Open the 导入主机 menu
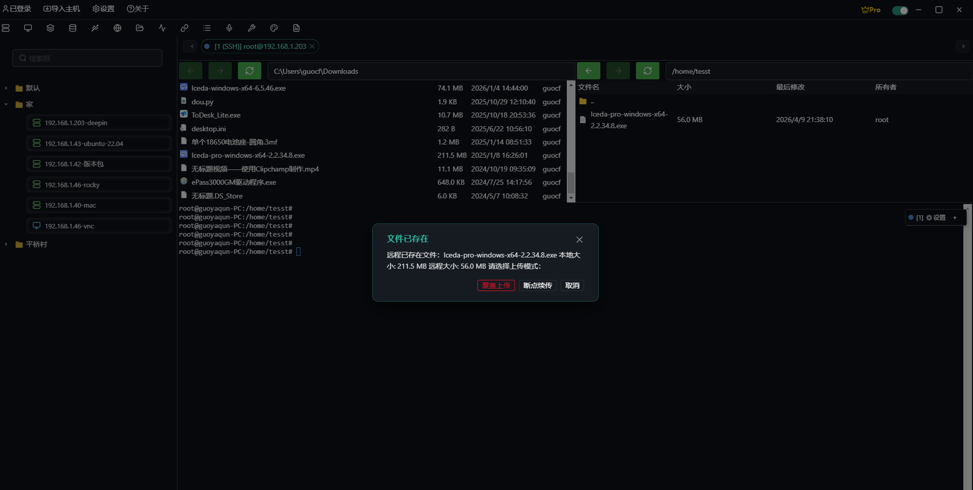The height and width of the screenshot is (490, 973). 62,9
